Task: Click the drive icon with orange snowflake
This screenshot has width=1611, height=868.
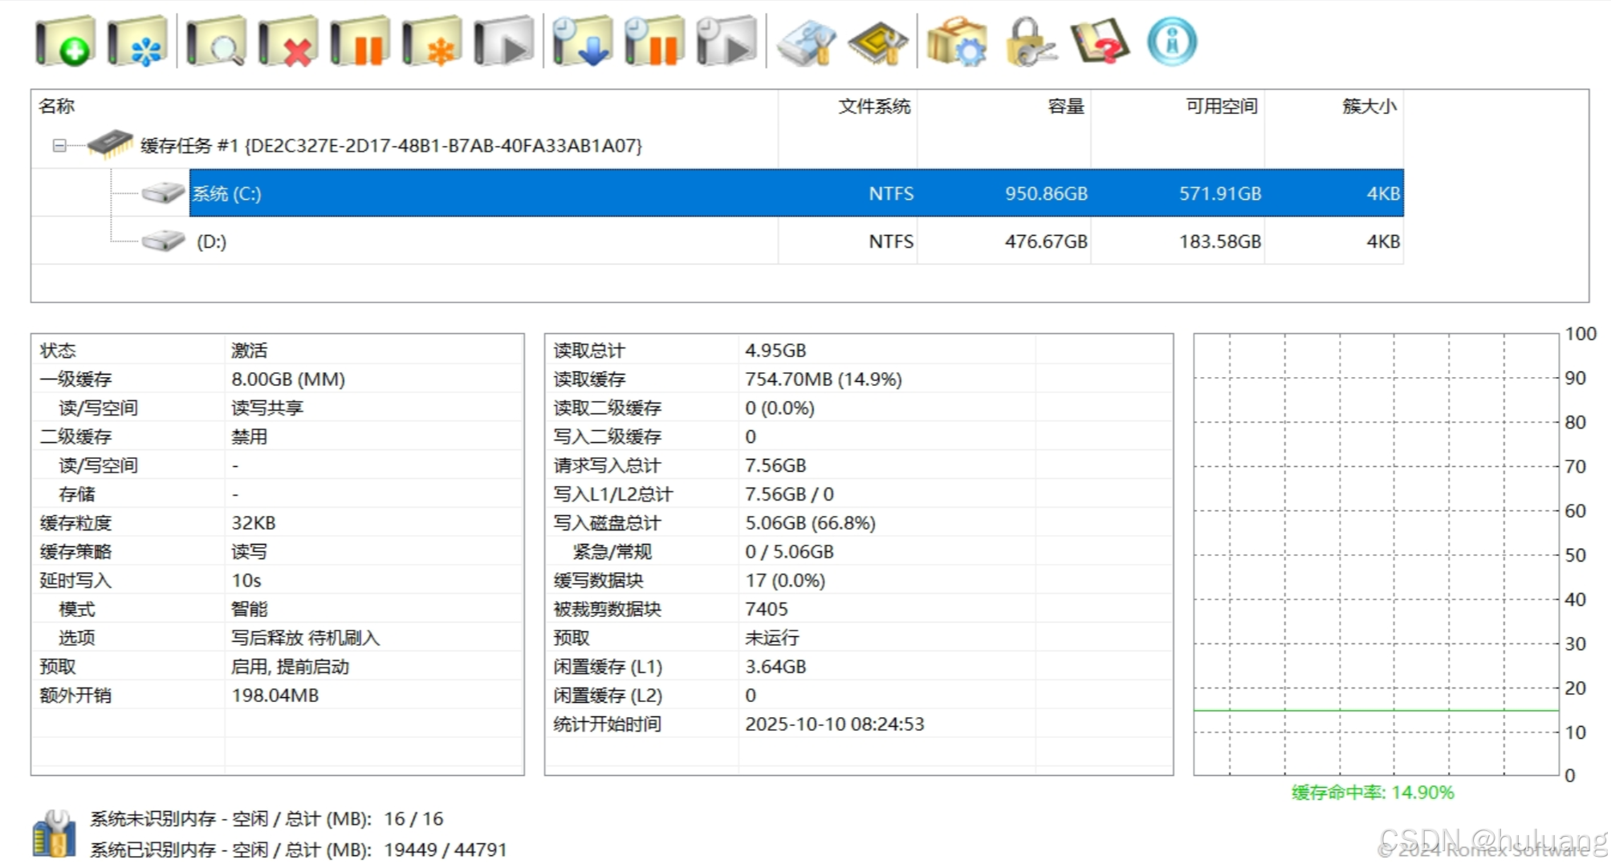Action: 431,42
